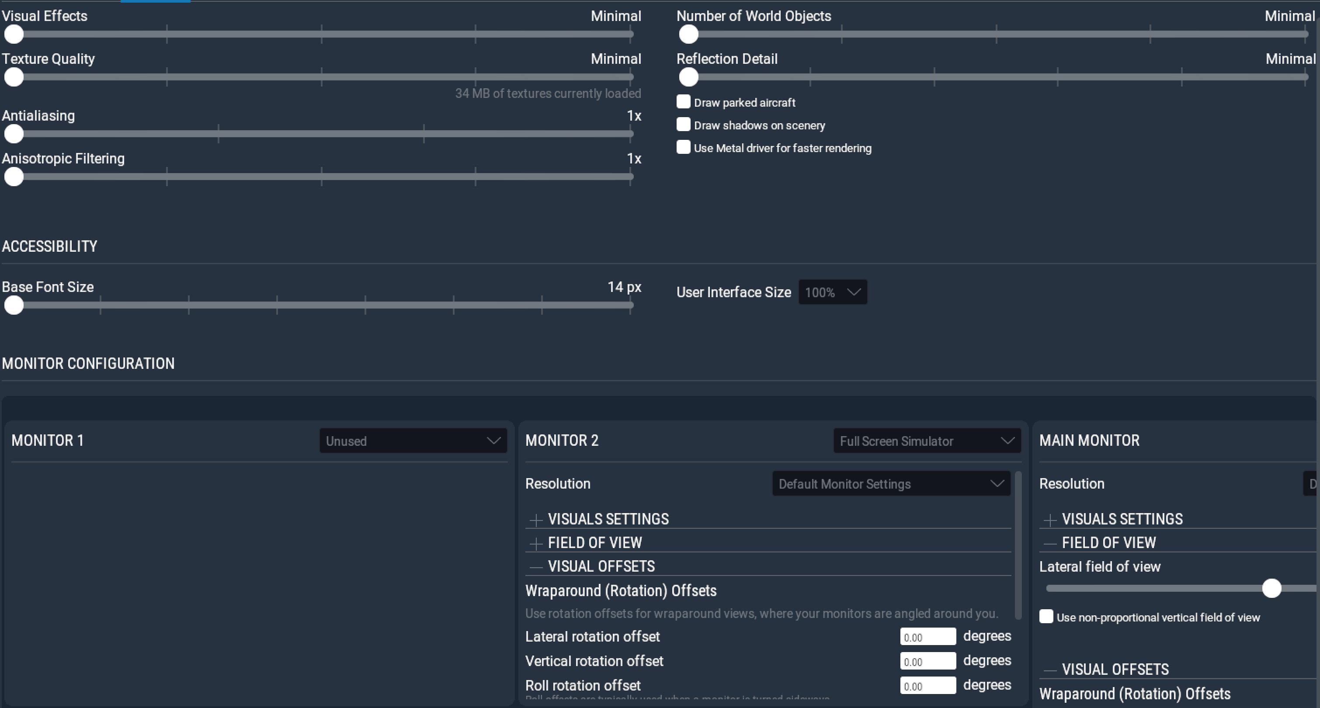Expand Monitor 2 Visuals Settings plus icon

coord(536,520)
